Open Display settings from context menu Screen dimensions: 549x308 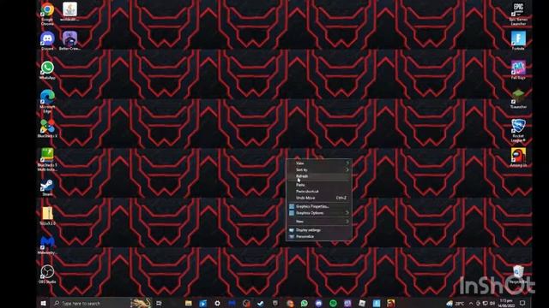pos(319,230)
